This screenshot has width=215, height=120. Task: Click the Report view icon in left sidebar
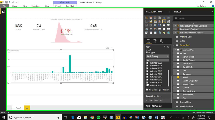point(3,12)
